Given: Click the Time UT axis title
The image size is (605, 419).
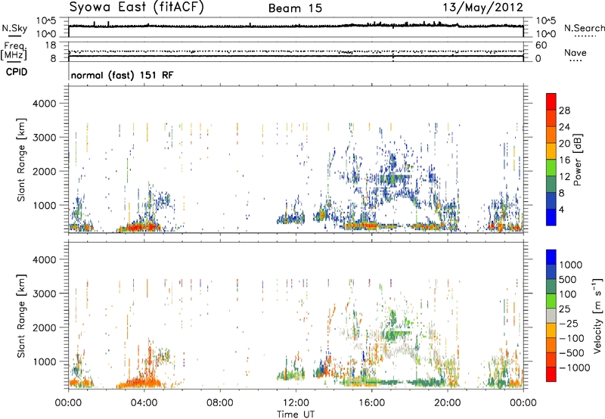Looking at the screenshot, I should click(296, 414).
